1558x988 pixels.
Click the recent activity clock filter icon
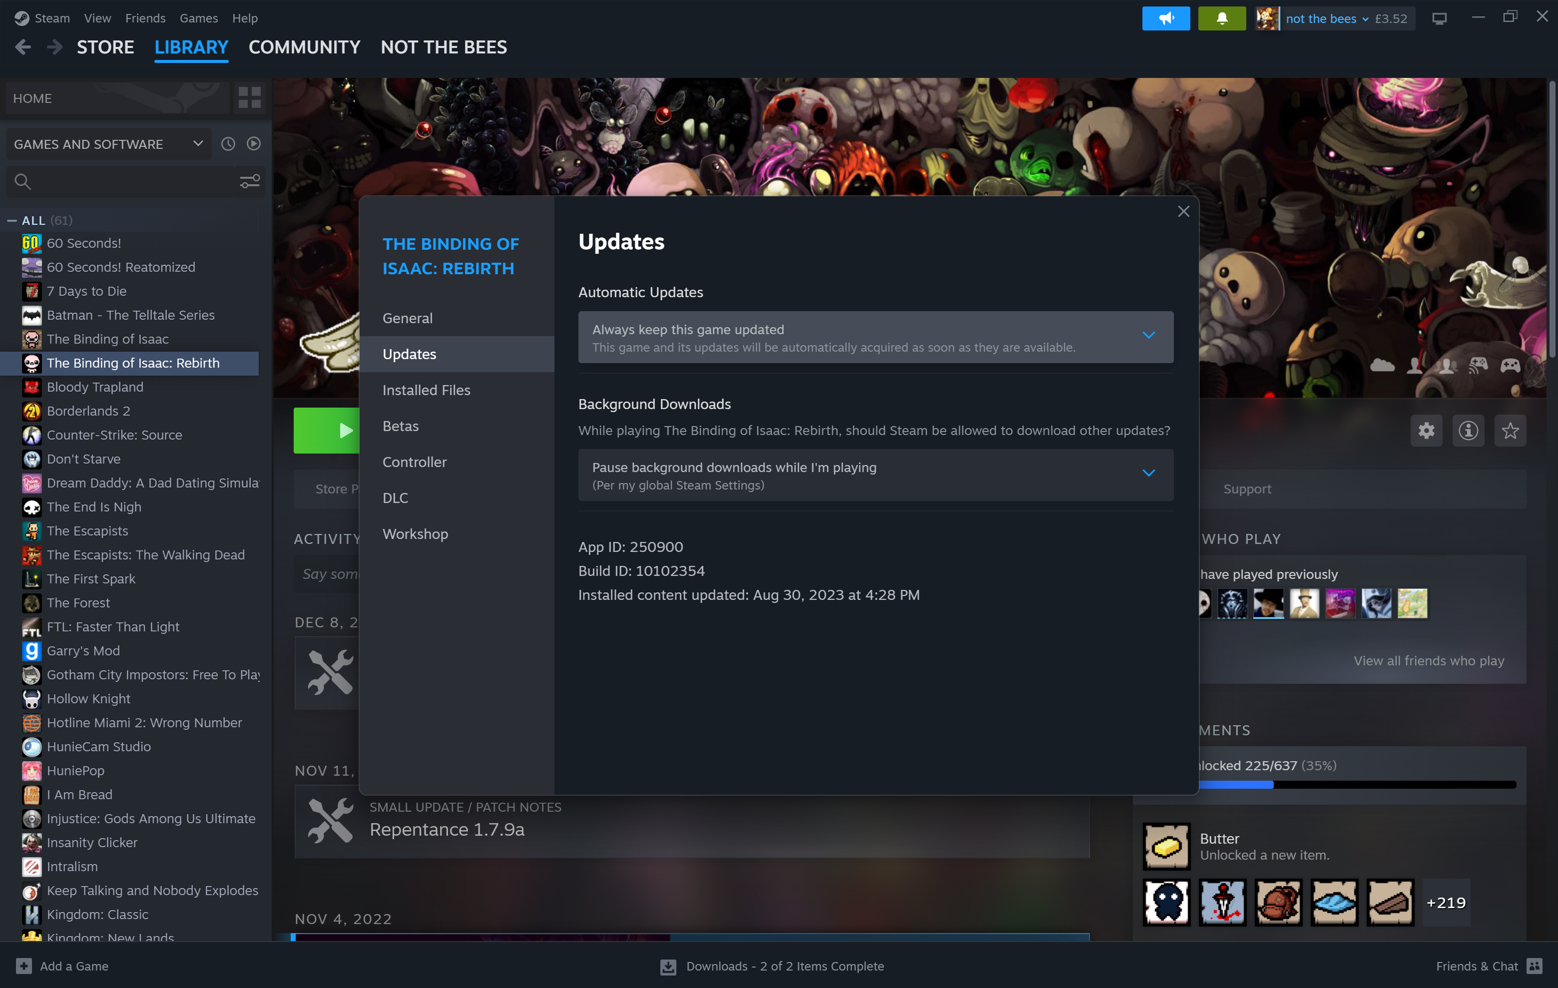(228, 144)
